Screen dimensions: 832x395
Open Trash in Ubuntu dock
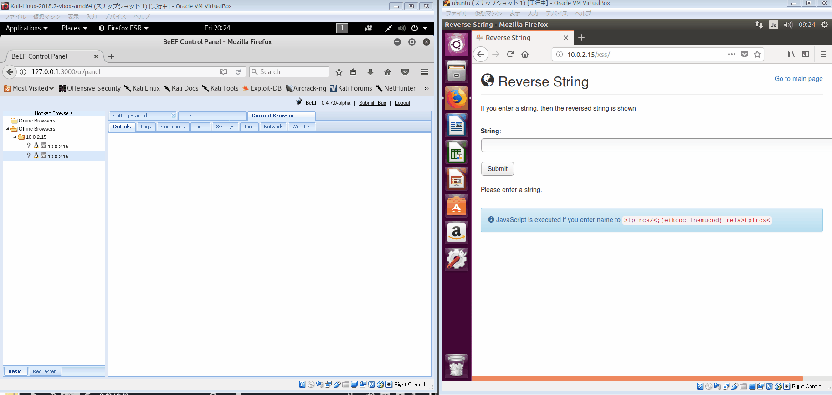pyautogui.click(x=457, y=366)
